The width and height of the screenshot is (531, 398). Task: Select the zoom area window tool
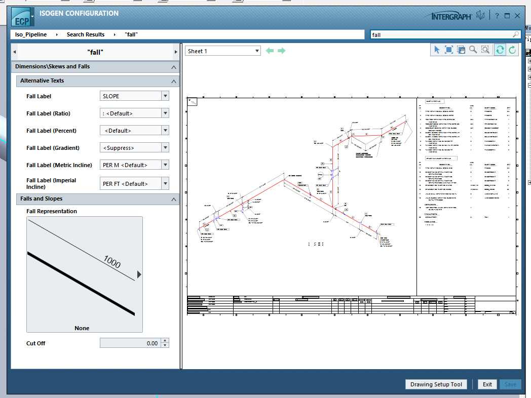point(485,50)
